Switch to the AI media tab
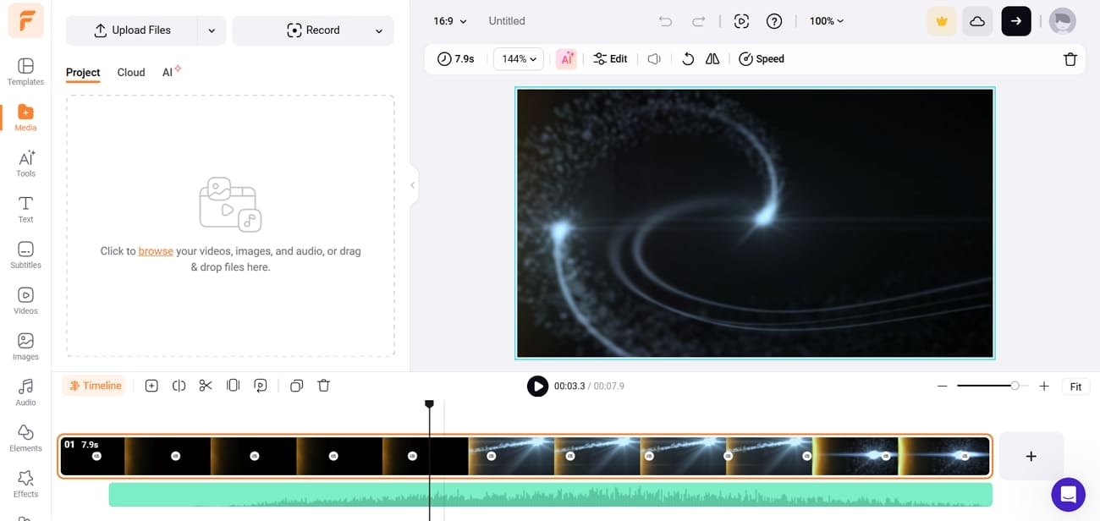 (x=168, y=72)
